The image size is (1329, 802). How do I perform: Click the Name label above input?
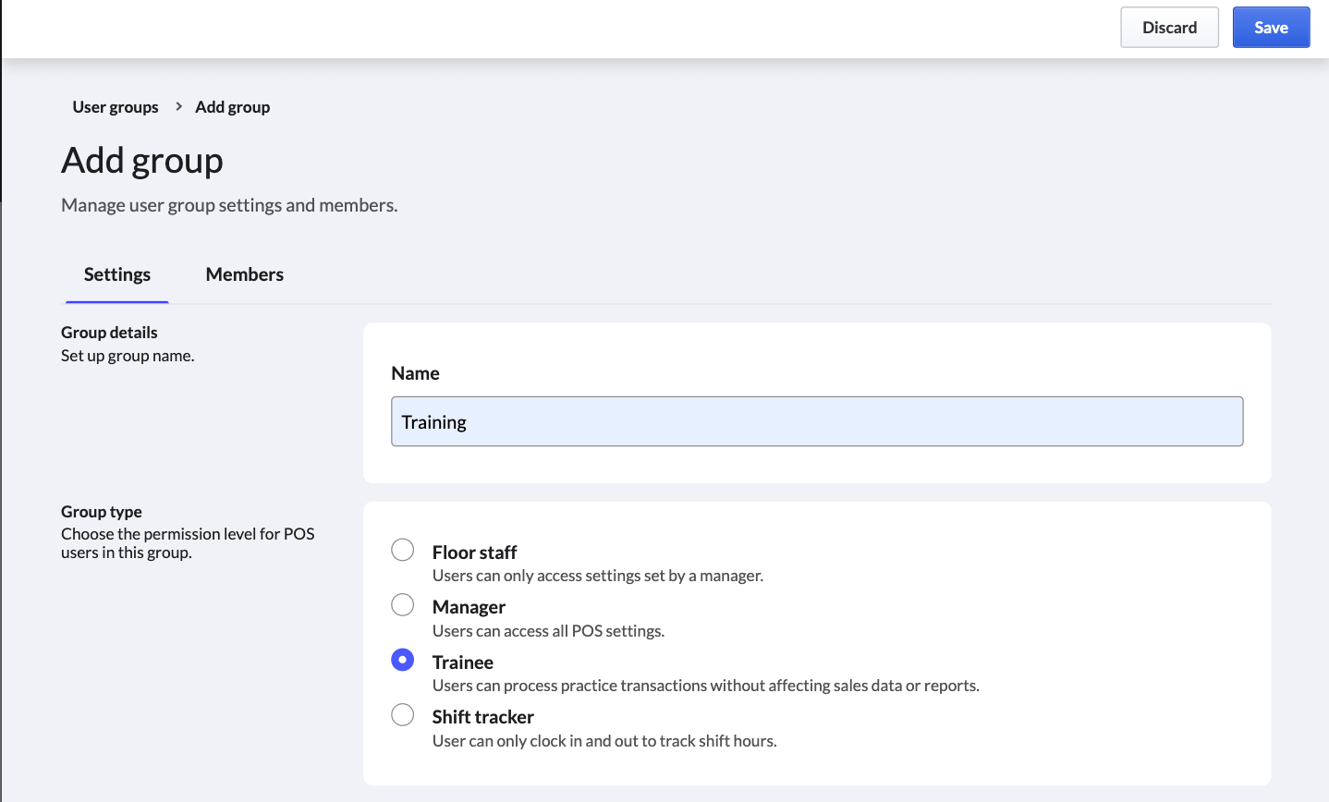pyautogui.click(x=415, y=373)
